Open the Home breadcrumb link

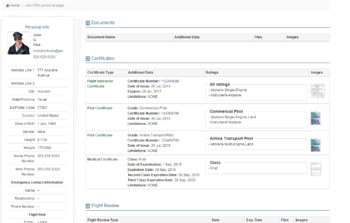(14, 5)
